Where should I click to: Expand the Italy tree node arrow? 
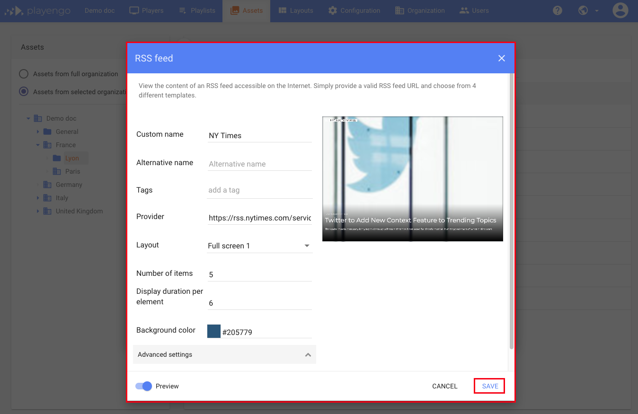pyautogui.click(x=38, y=198)
